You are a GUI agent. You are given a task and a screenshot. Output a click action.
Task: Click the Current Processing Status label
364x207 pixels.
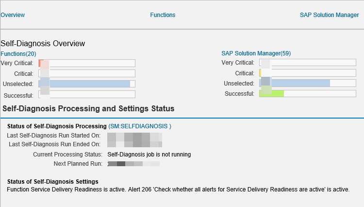[67, 155]
